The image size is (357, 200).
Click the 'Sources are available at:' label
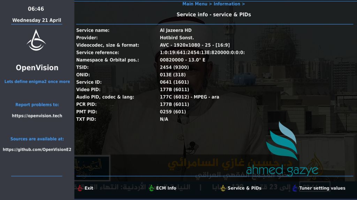coord(37,139)
